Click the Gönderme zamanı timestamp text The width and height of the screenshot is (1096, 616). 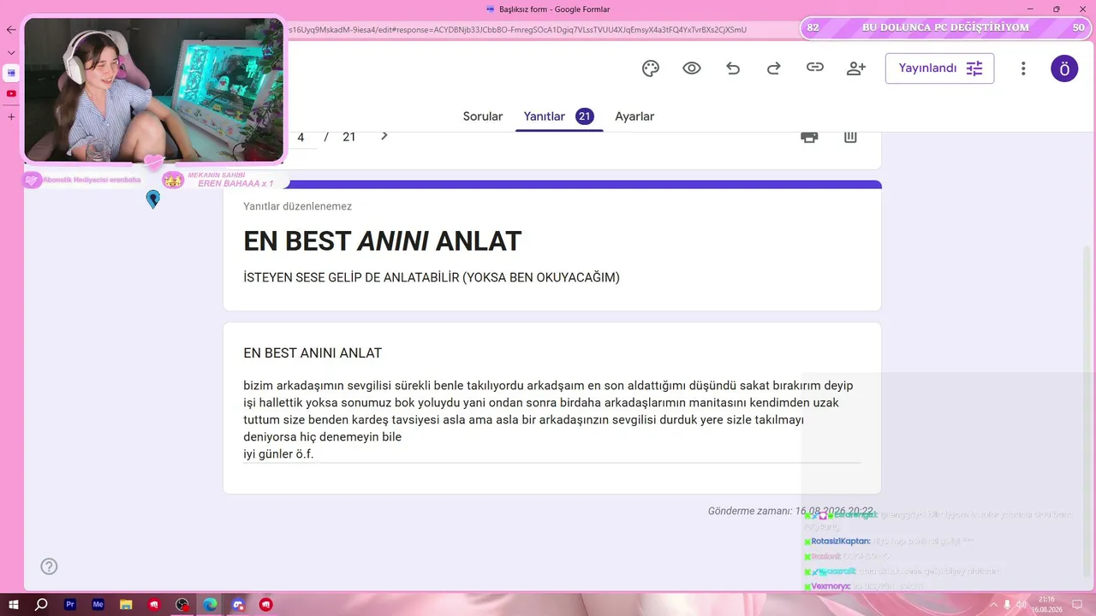[790, 511]
